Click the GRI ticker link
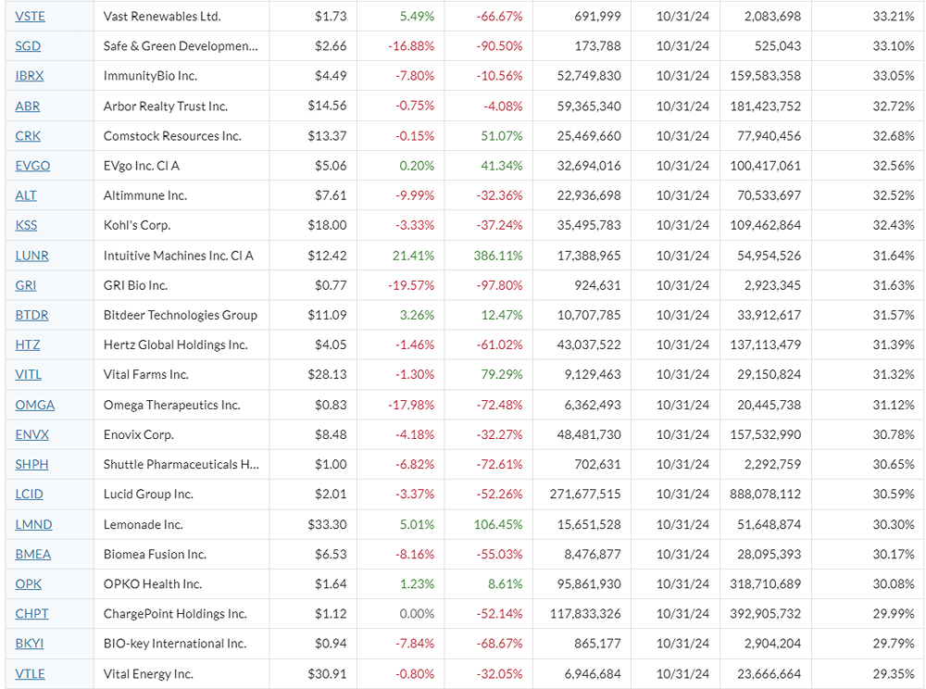This screenshot has width=926, height=689. point(26,285)
